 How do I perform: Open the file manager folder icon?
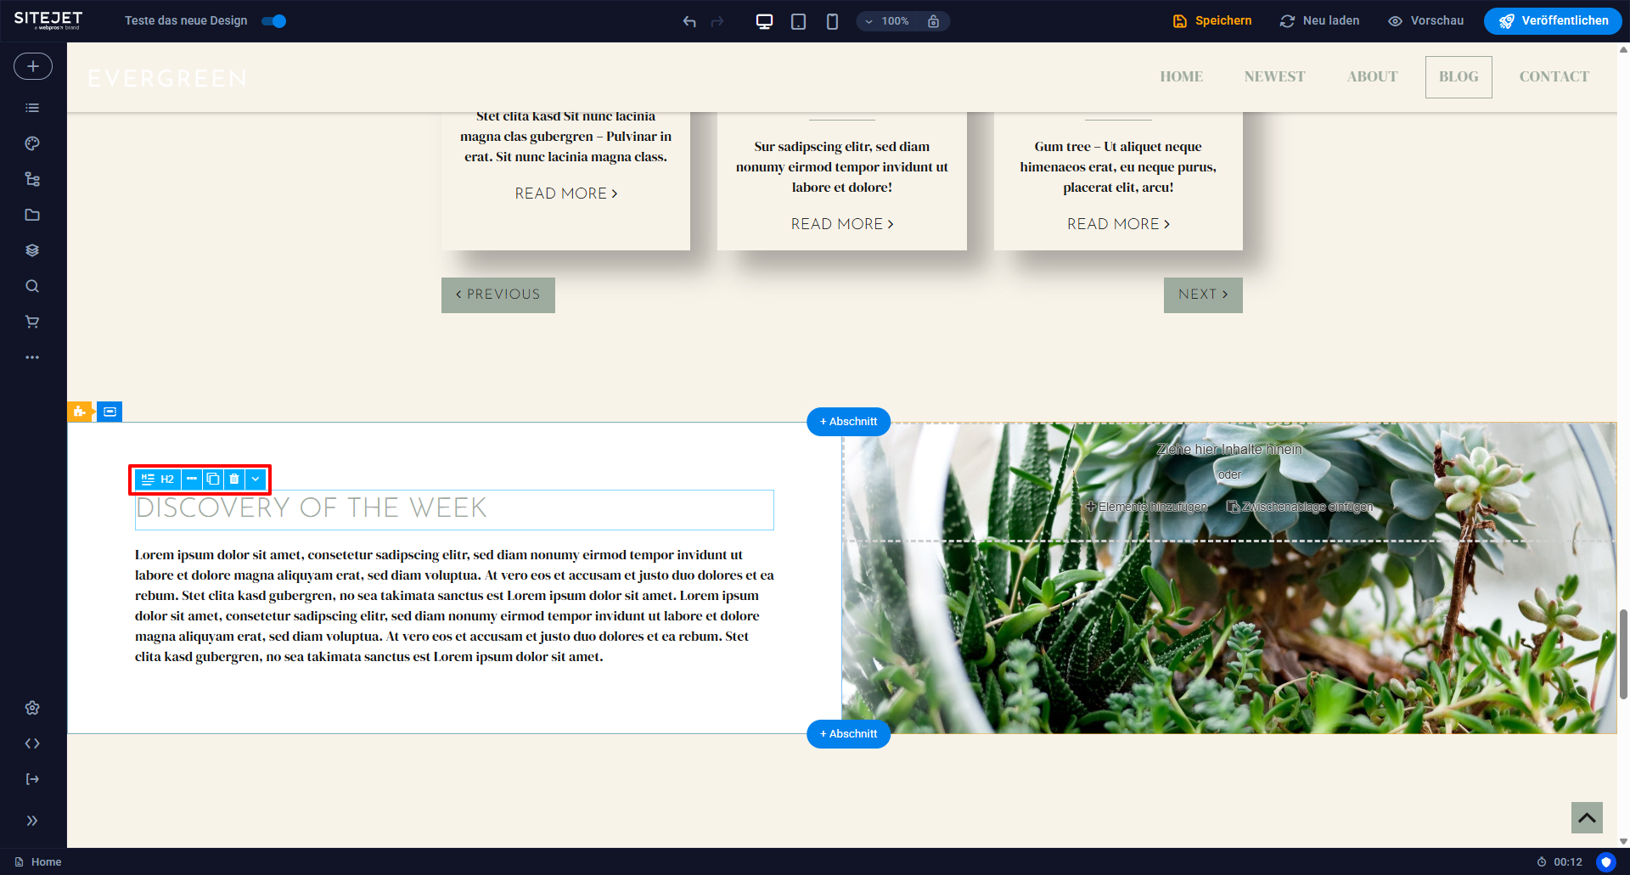32,215
